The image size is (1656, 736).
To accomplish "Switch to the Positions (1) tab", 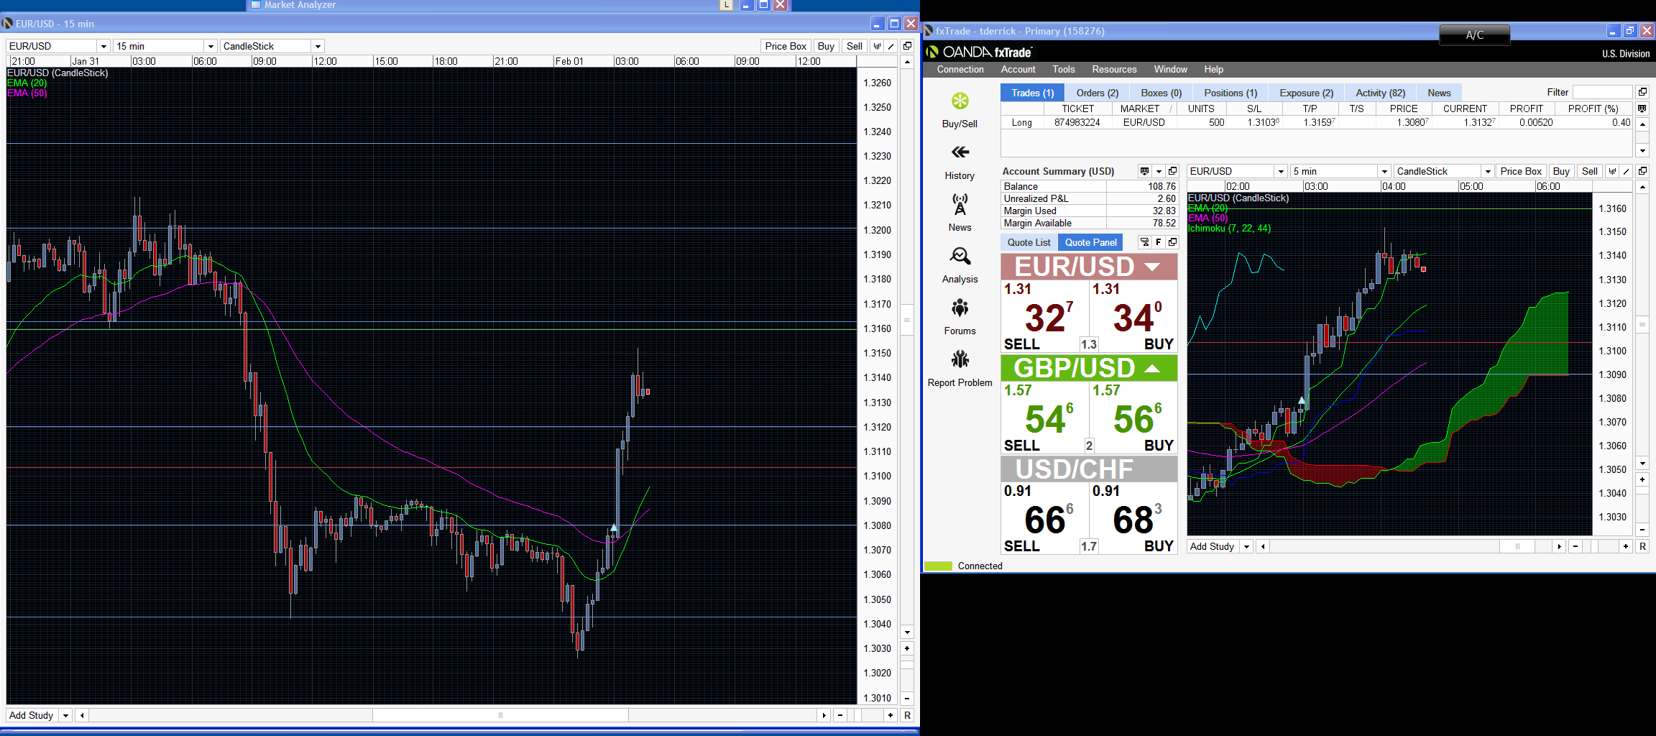I will point(1230,93).
